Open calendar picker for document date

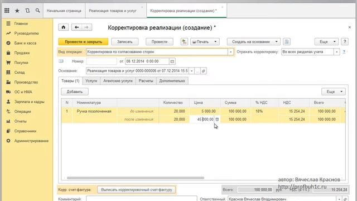(172, 61)
